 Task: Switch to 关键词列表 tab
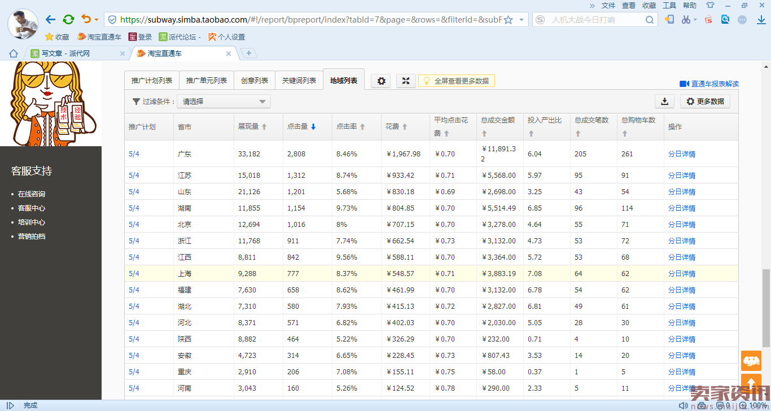299,80
